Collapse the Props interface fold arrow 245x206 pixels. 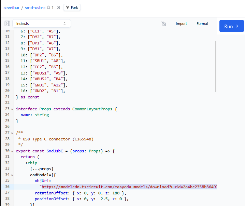pyautogui.click(x=12, y=109)
